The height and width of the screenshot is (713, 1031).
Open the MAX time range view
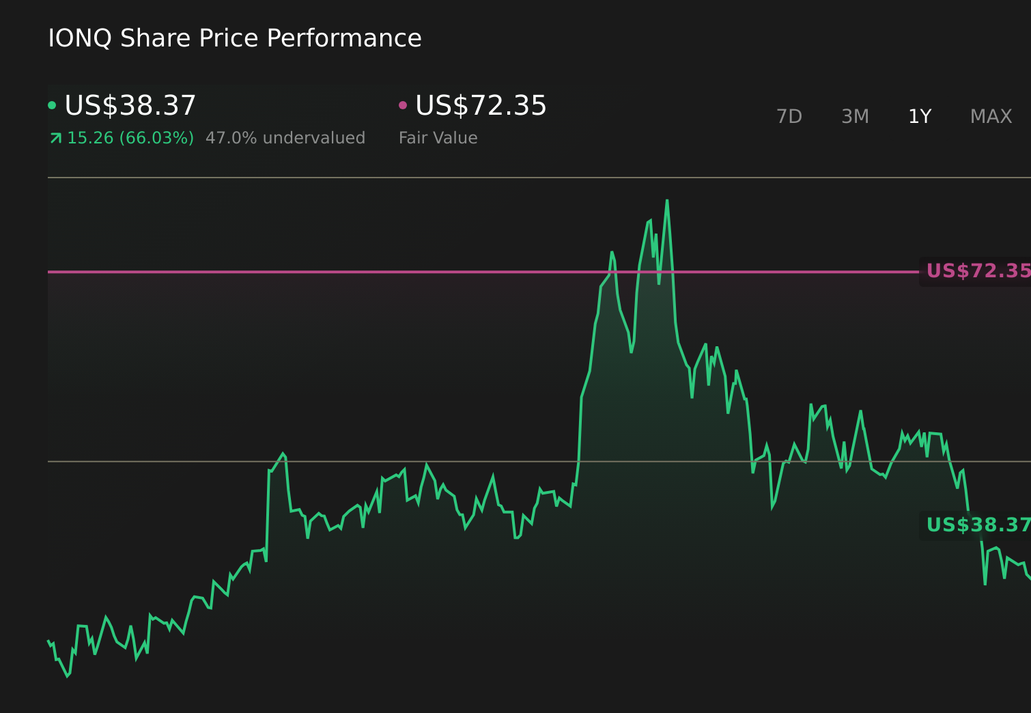(990, 116)
